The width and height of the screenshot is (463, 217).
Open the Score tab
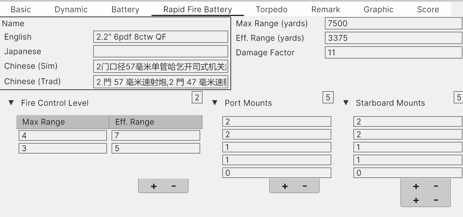click(428, 9)
